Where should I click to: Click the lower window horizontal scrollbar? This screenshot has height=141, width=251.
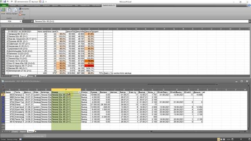pyautogui.click(x=198, y=132)
